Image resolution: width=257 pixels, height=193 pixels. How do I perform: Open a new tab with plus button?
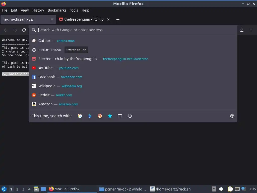click(x=118, y=20)
